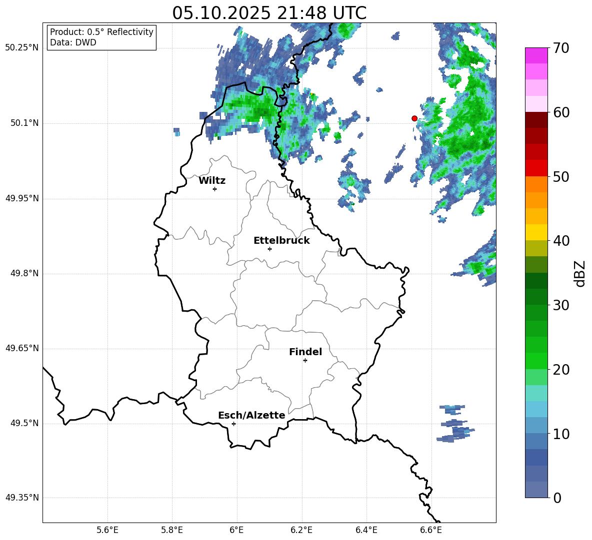Click the red radar station dot
Viewport: 592px width, 540px height.
tap(414, 118)
